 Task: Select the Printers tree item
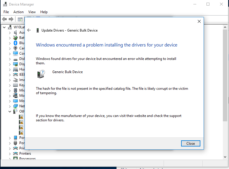25,154
